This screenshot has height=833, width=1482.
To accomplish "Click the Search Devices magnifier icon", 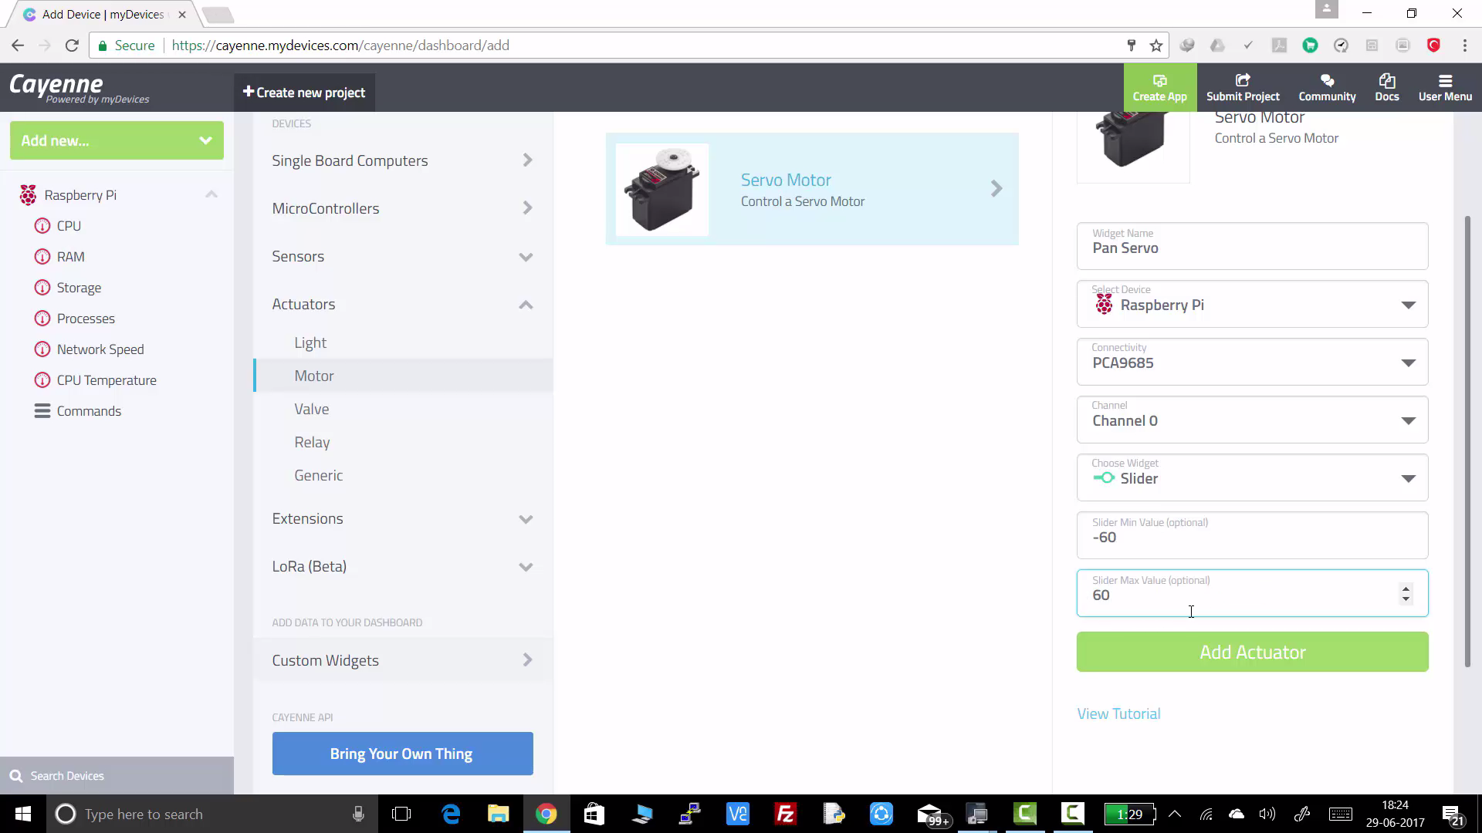I will [15, 776].
